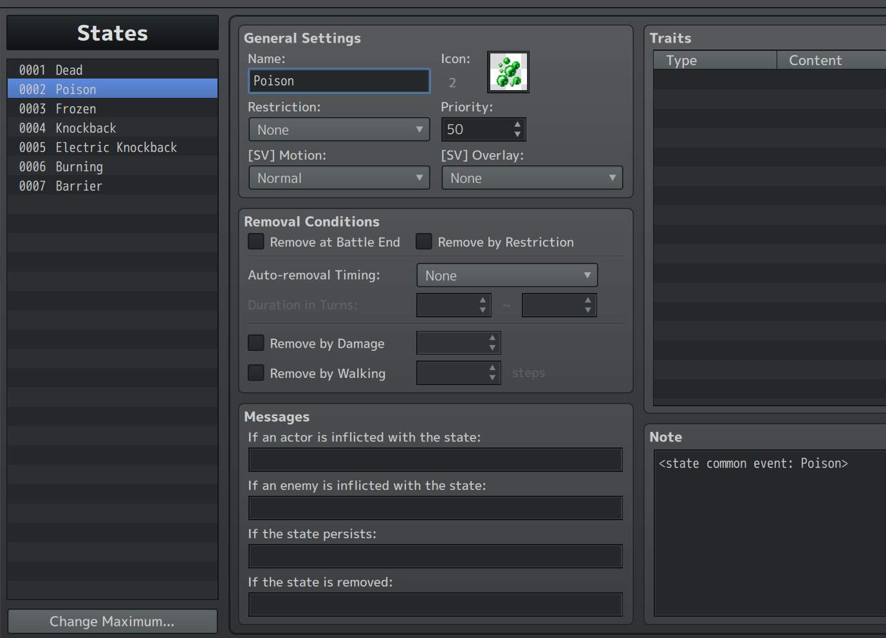
Task: Select the 0004 Knockback state
Action: 113,127
